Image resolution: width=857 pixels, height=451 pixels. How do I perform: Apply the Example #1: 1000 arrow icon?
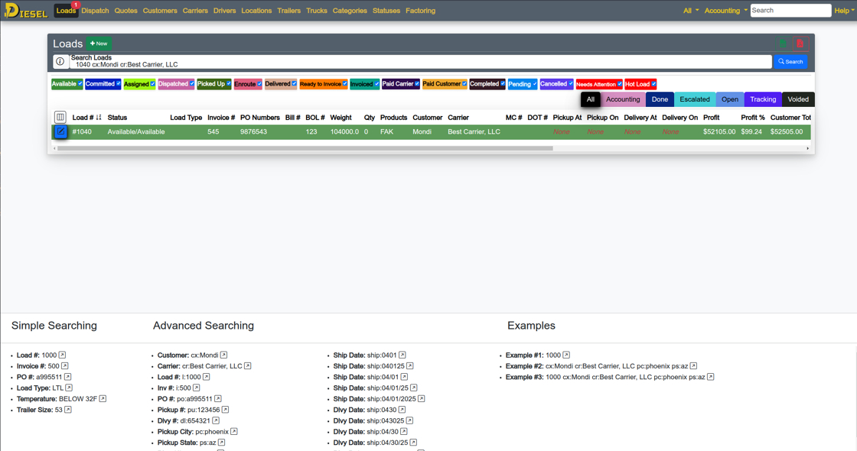point(566,355)
